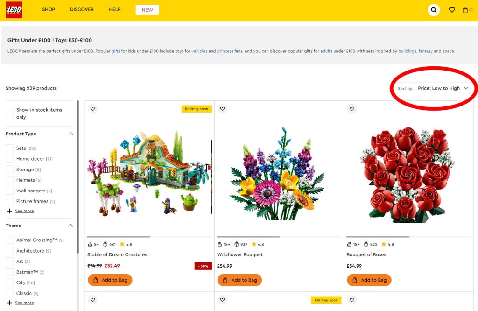The height and width of the screenshot is (311, 478).
Task: Favorite the Wildflower Bouquet with heart icon
Action: pos(223,109)
